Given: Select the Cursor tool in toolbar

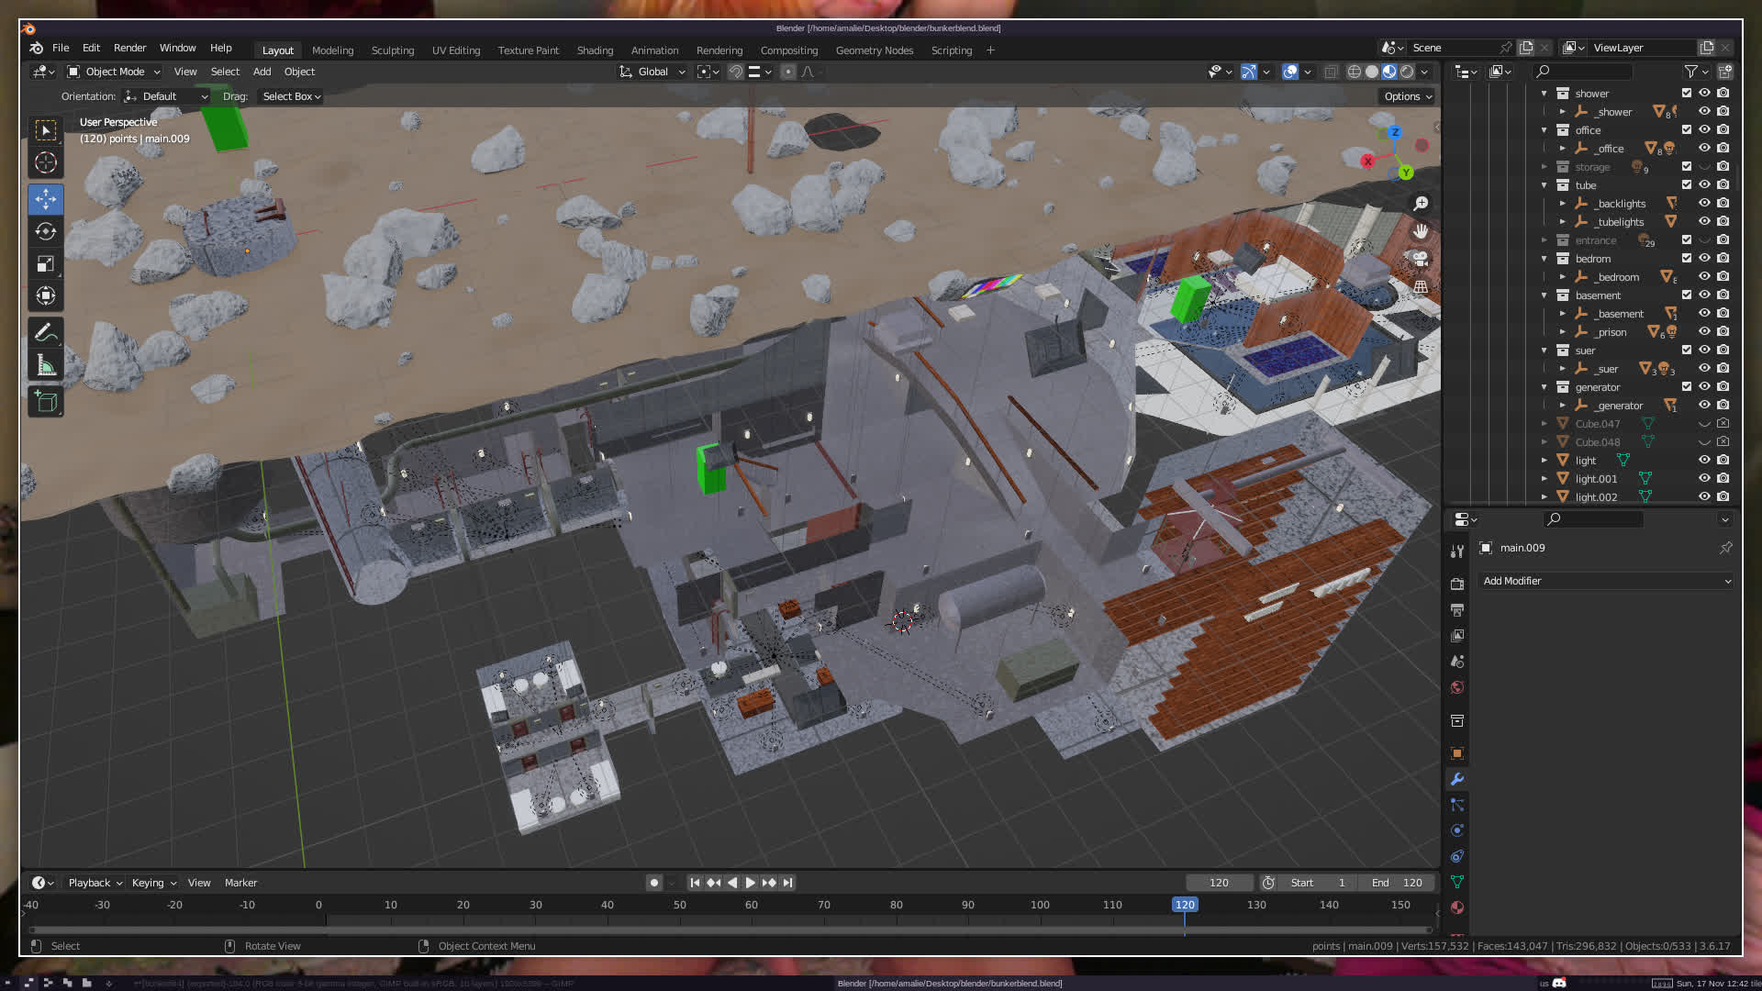Looking at the screenshot, I should [x=46, y=163].
